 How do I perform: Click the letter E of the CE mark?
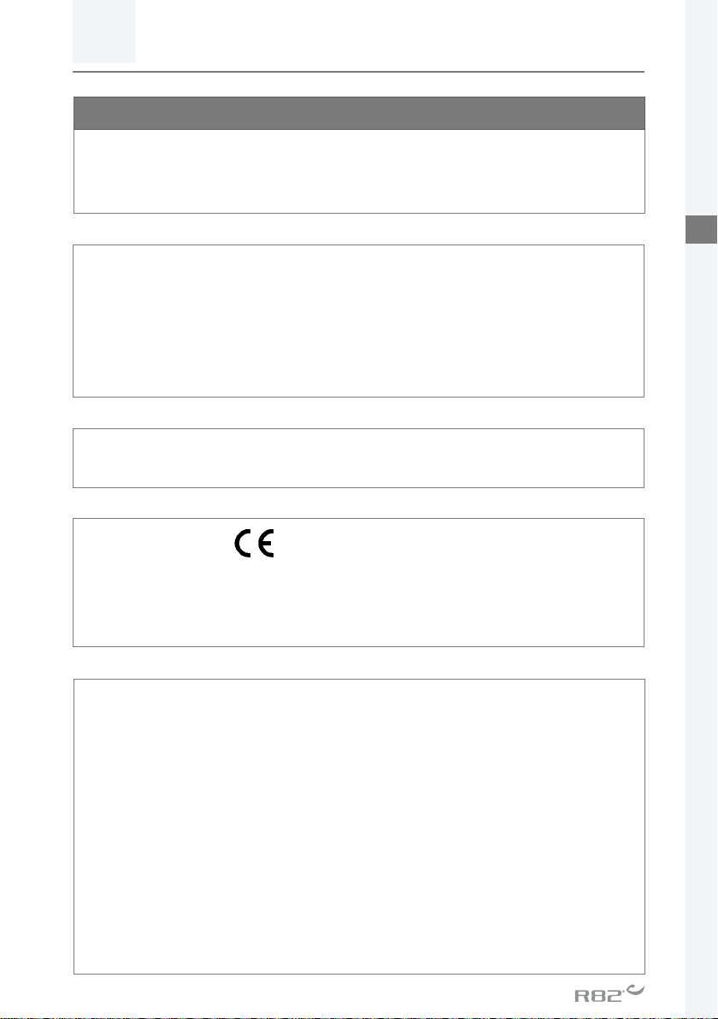[x=266, y=544]
